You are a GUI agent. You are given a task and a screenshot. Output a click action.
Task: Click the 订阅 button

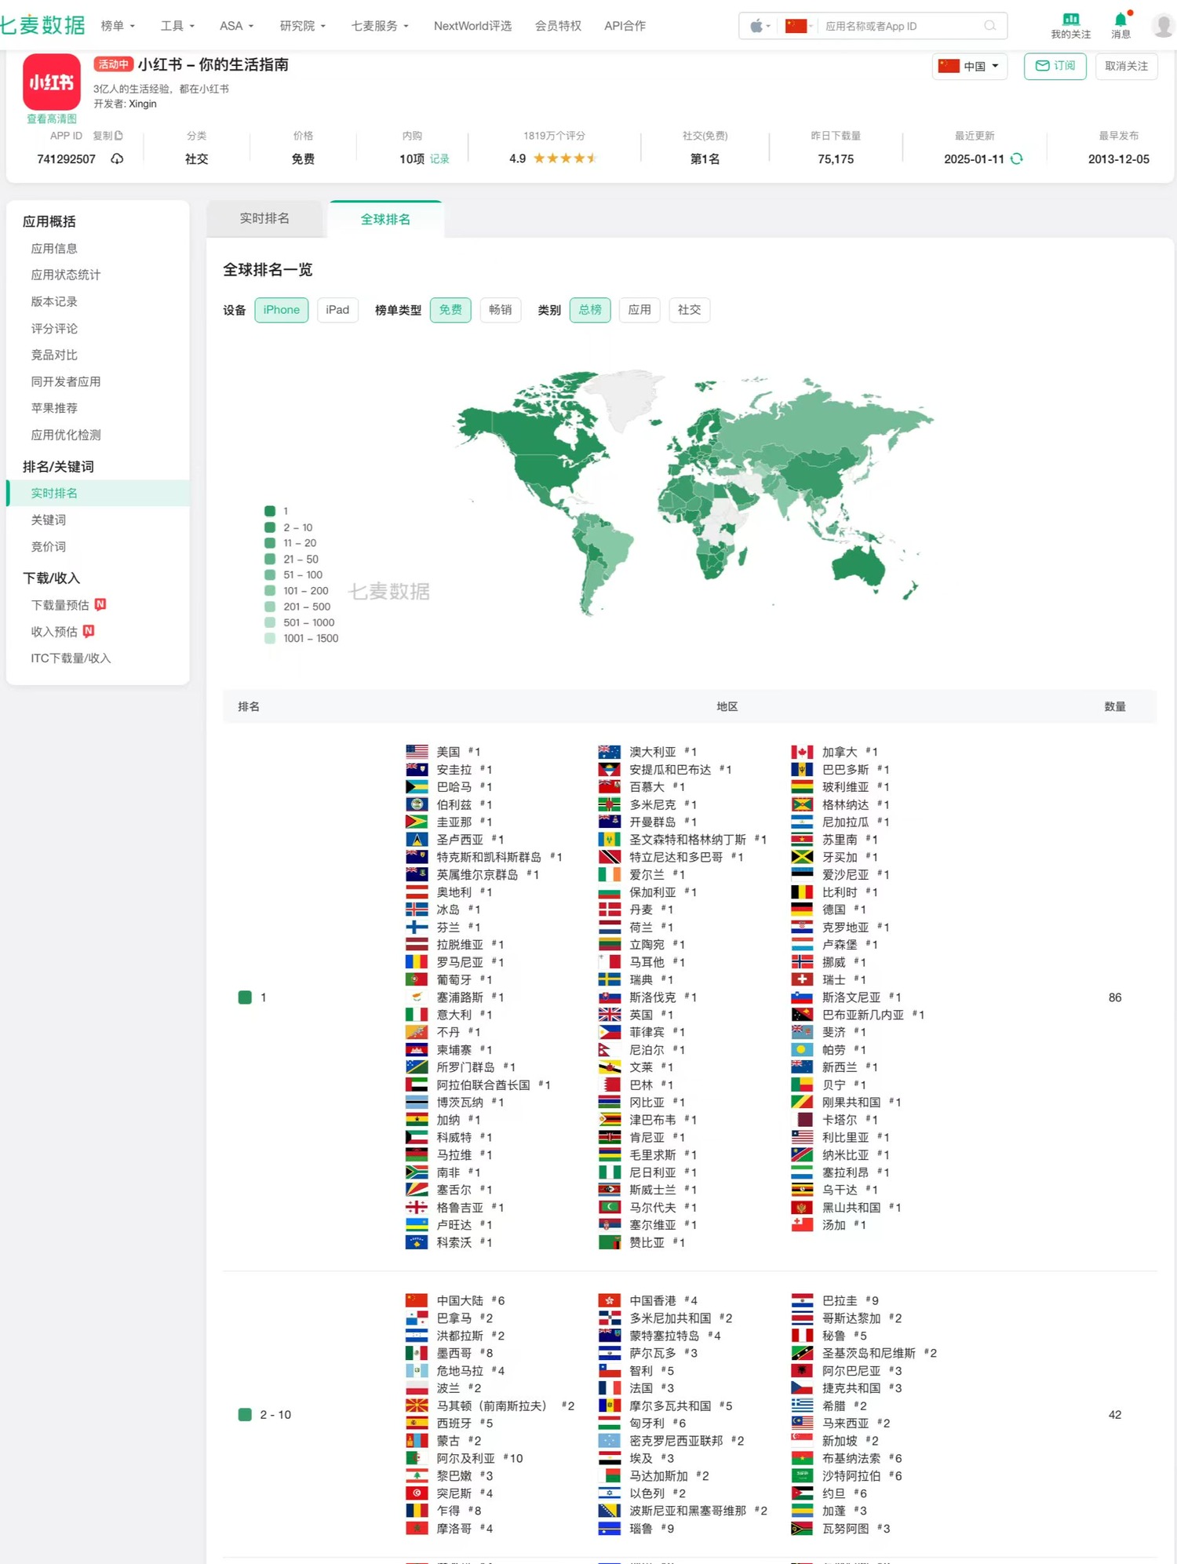point(1055,66)
